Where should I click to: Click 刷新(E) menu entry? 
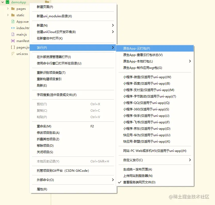click(x=73, y=86)
